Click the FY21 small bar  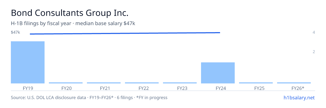tap(104, 83)
